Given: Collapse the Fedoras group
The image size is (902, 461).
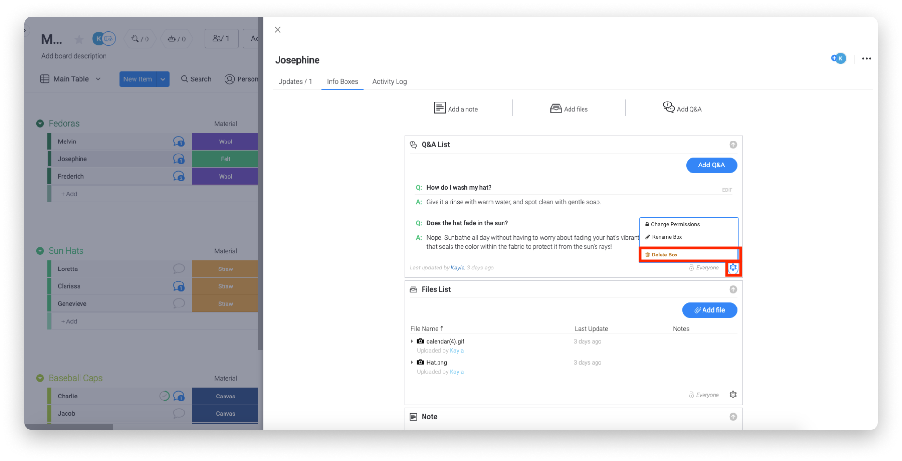Looking at the screenshot, I should (40, 124).
